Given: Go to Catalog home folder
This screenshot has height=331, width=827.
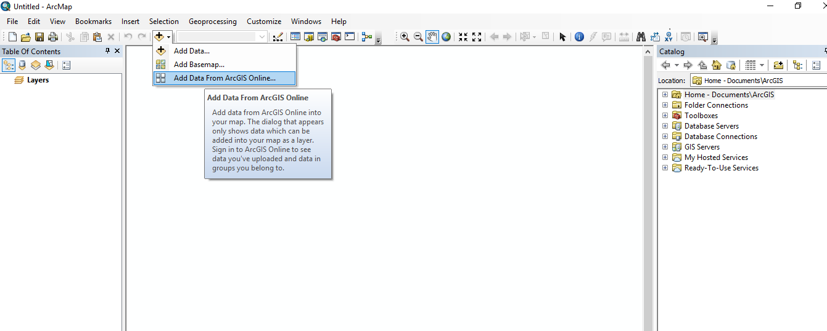Looking at the screenshot, I should pyautogui.click(x=717, y=65).
